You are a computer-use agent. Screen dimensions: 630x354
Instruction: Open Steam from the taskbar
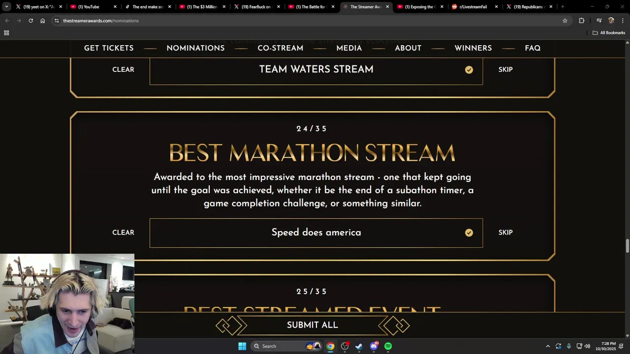click(359, 346)
